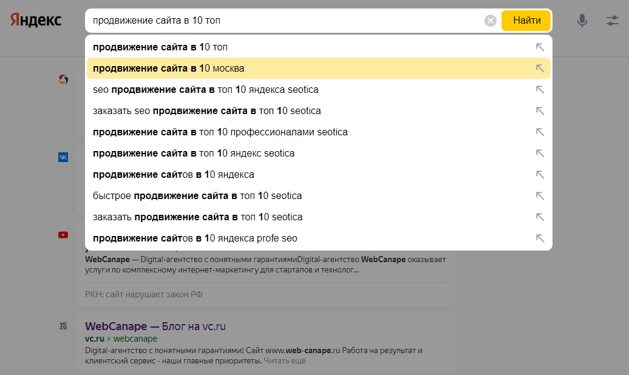Open "WebCanape — Блог на vc.ru" result
Screen dimensions: 629x375
tap(155, 326)
